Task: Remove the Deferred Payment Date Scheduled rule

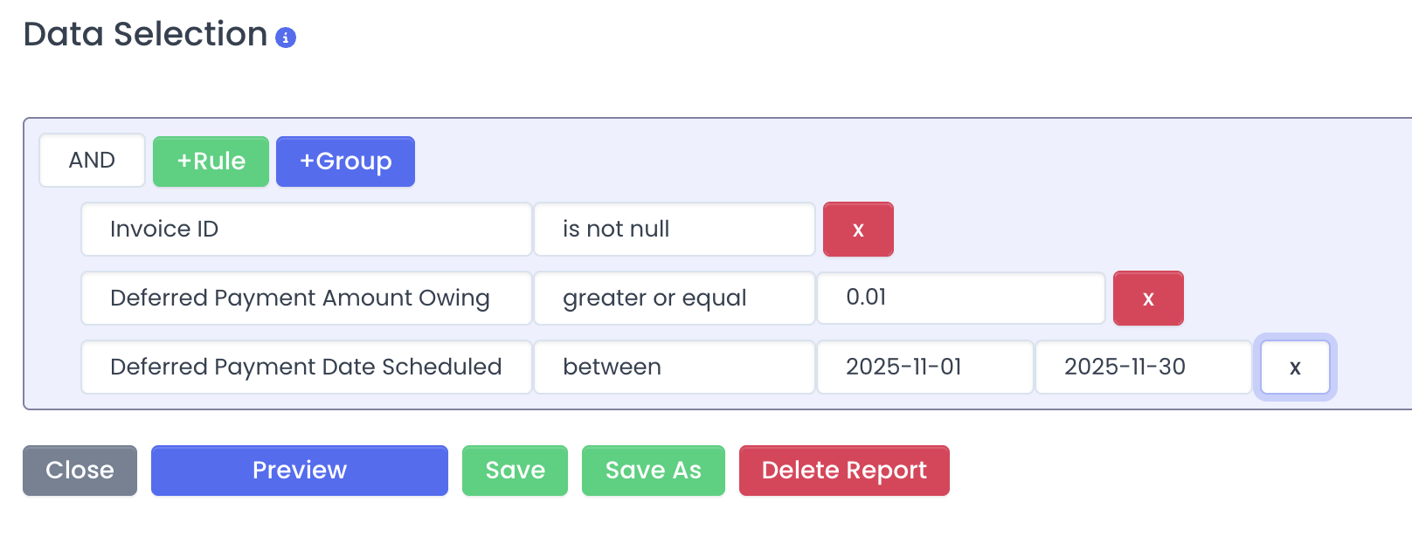Action: coord(1295,368)
